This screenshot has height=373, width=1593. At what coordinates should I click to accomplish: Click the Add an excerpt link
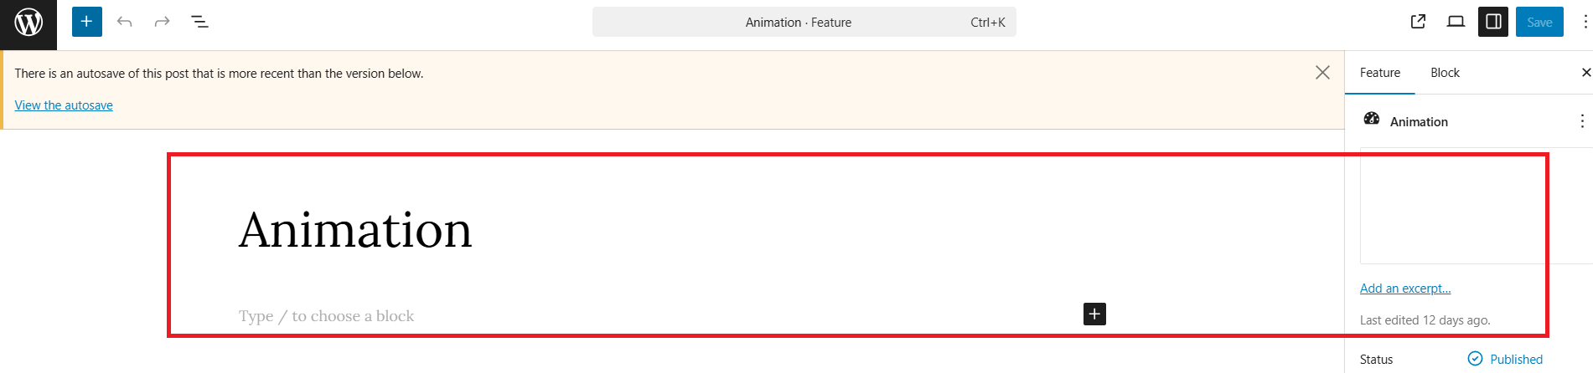(x=1404, y=289)
